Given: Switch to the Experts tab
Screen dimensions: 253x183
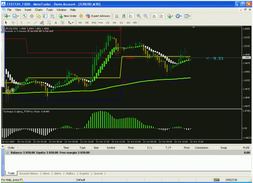Looking at the screenshot, I should click(84, 173).
